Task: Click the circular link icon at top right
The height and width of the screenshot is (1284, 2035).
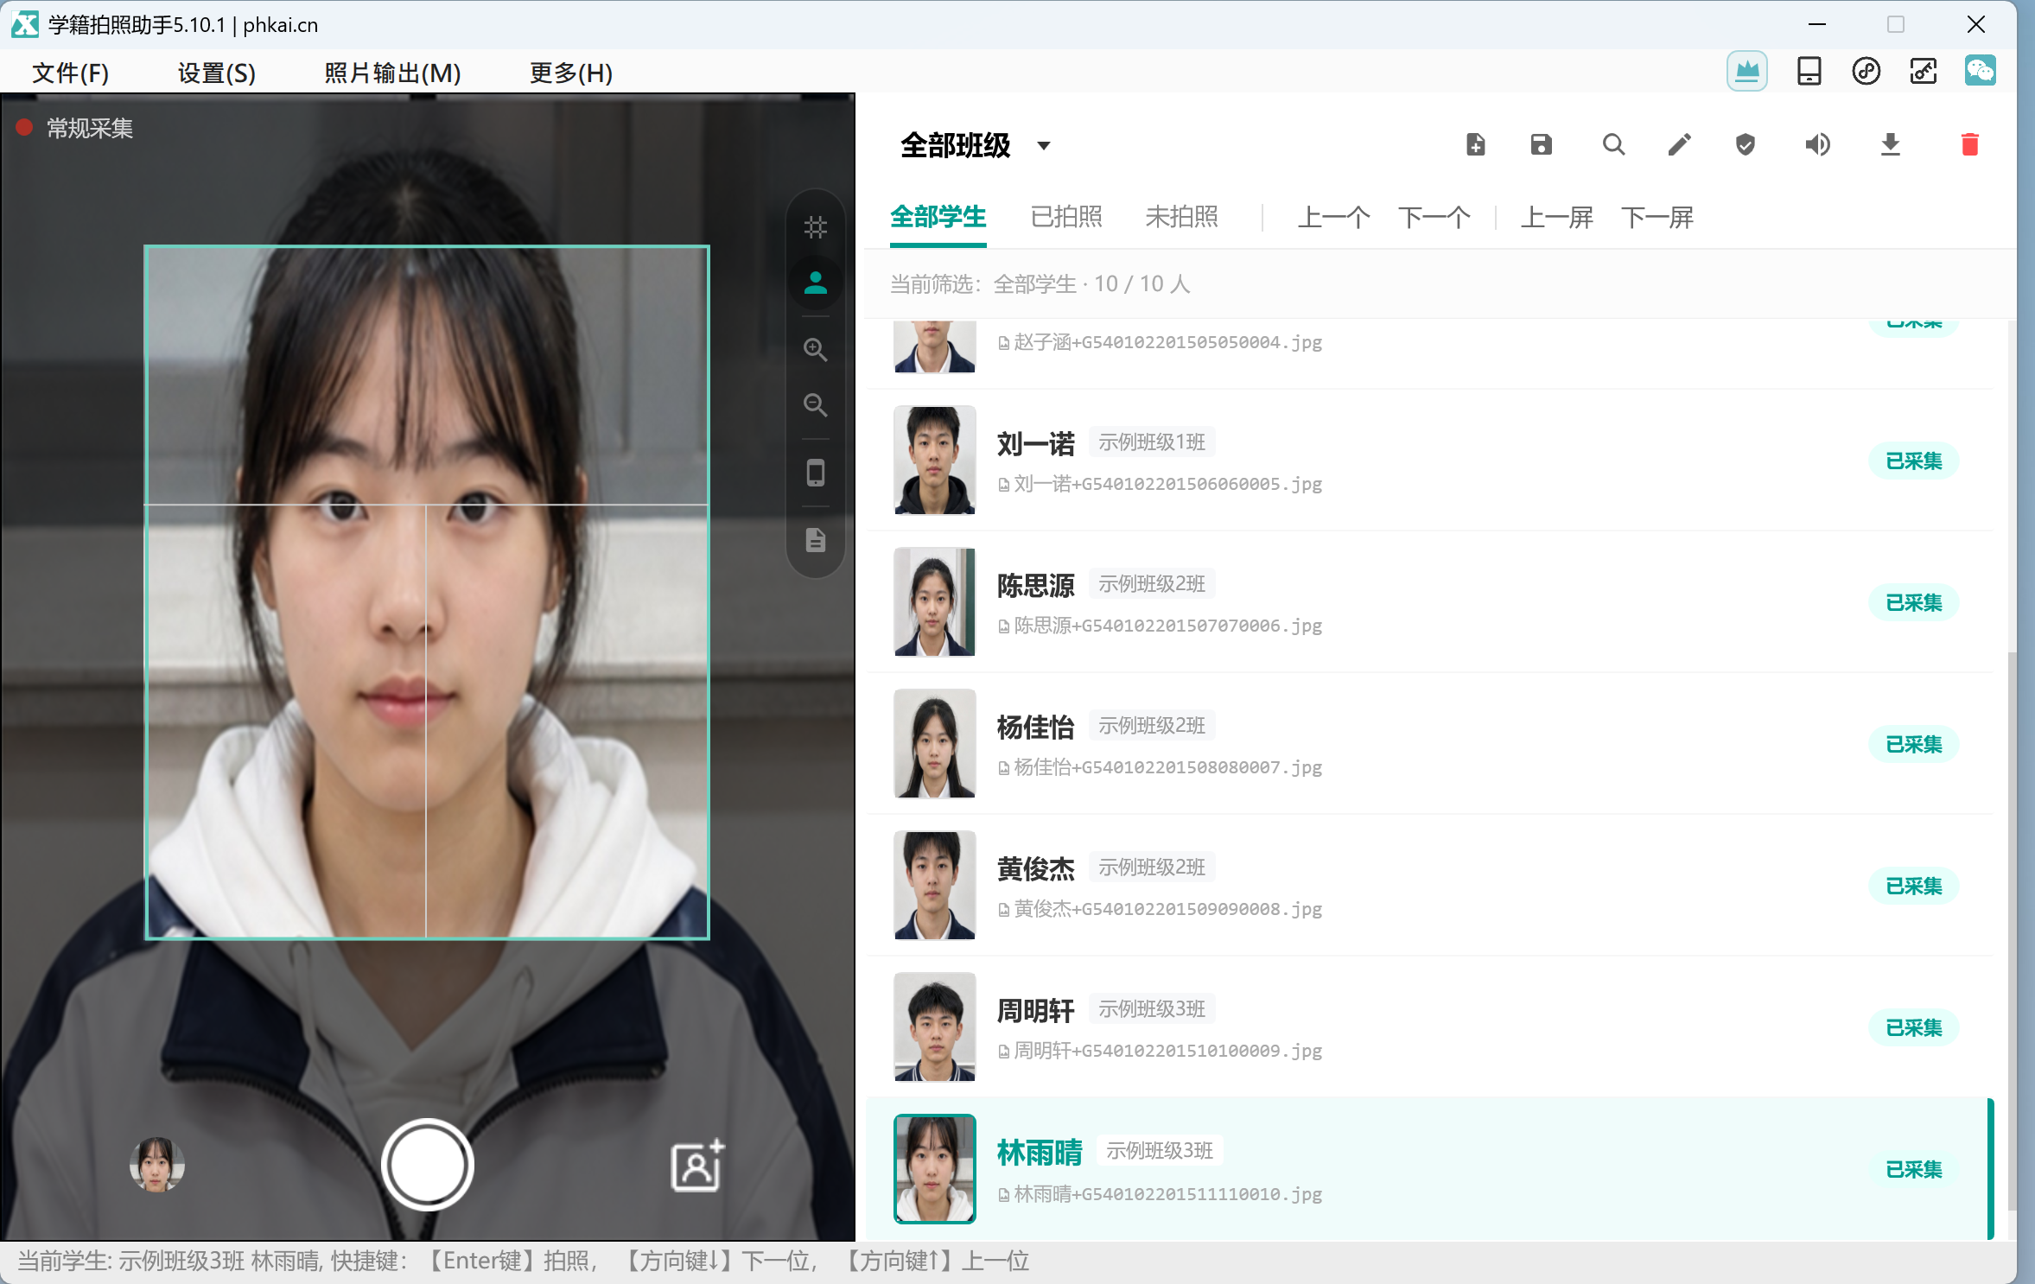Action: (1866, 71)
